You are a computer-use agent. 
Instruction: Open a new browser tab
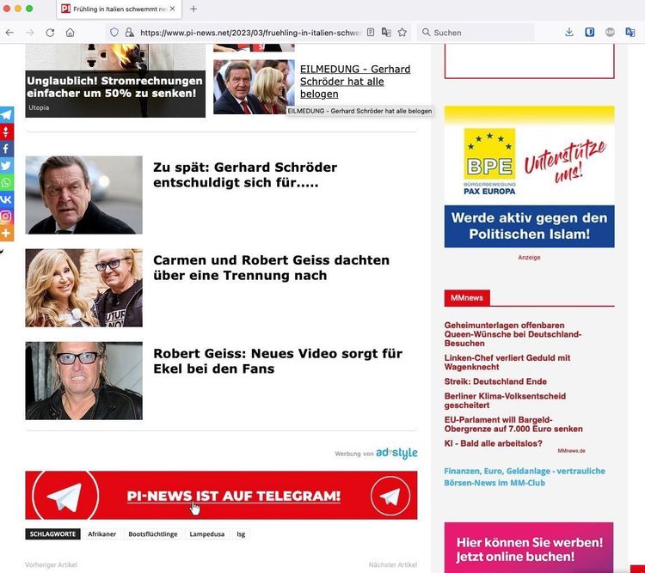coord(193,9)
